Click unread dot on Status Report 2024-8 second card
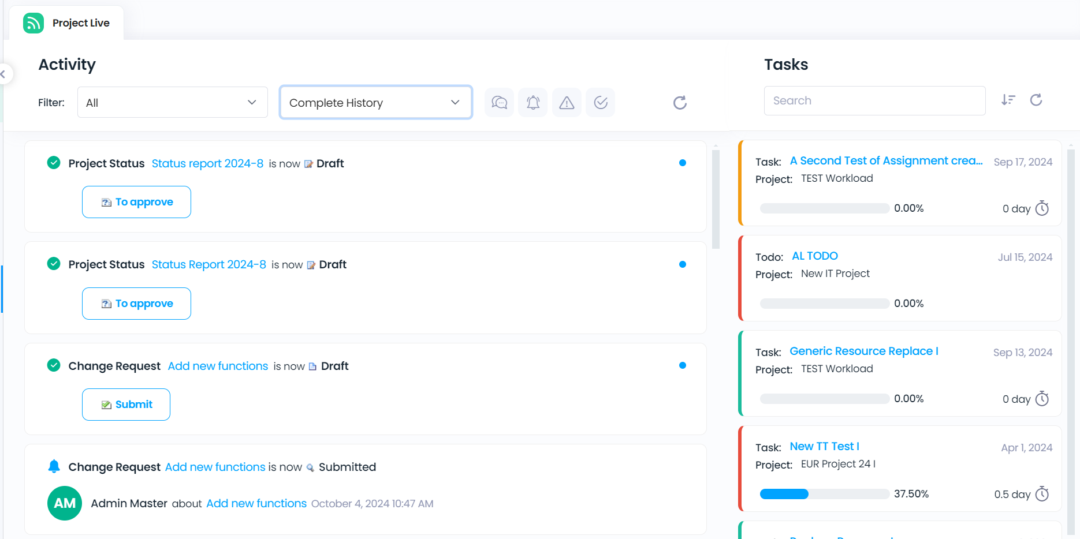The height and width of the screenshot is (539, 1080). [683, 264]
